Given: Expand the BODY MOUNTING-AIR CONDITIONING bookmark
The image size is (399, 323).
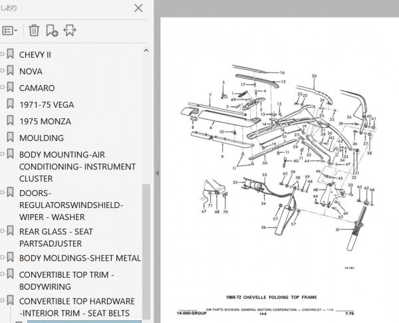Looking at the screenshot, I should [x=2, y=154].
